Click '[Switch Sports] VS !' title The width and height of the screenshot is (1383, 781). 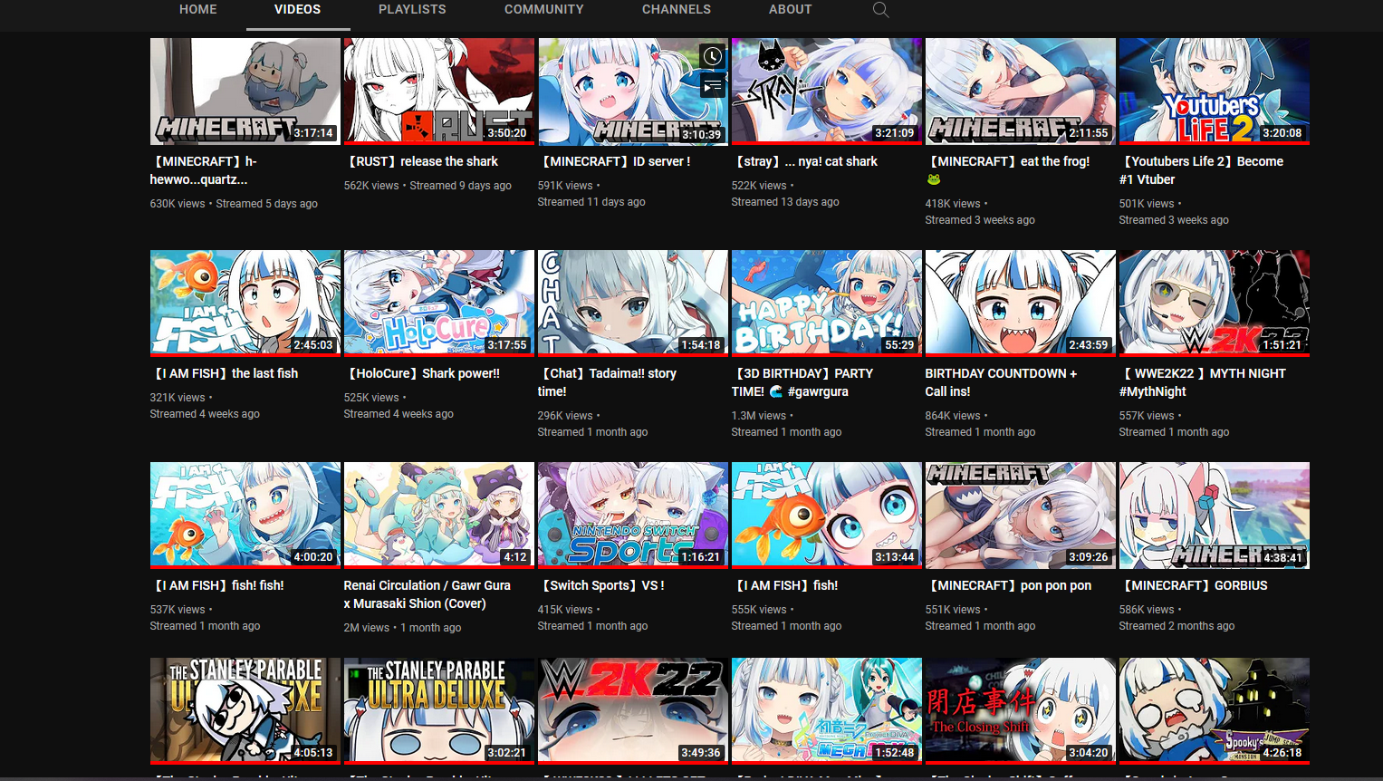tap(601, 585)
